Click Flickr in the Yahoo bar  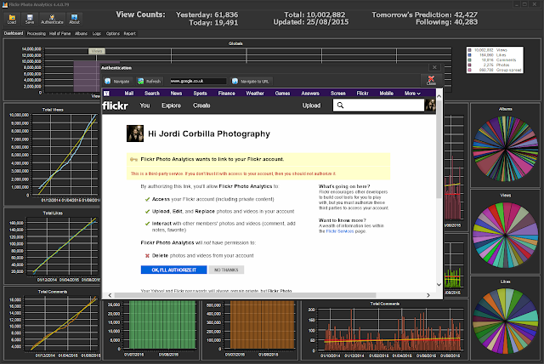pos(363,94)
